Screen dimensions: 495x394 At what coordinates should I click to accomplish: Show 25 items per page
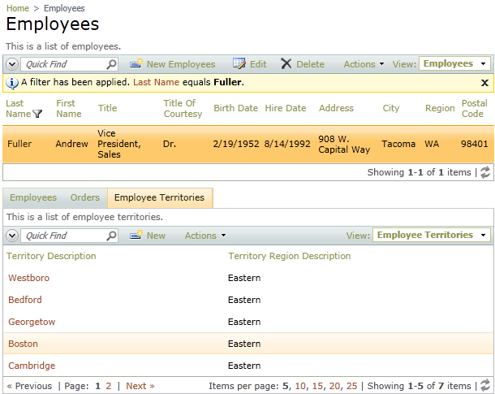click(351, 386)
